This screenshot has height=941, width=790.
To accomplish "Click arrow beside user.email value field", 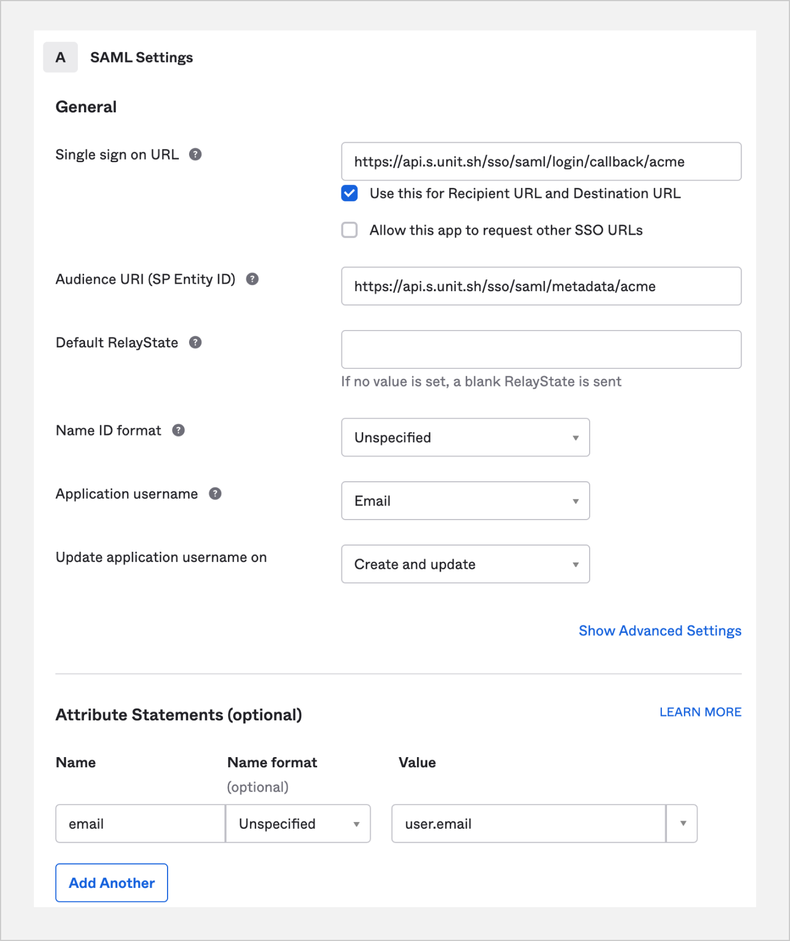I will tap(682, 824).
